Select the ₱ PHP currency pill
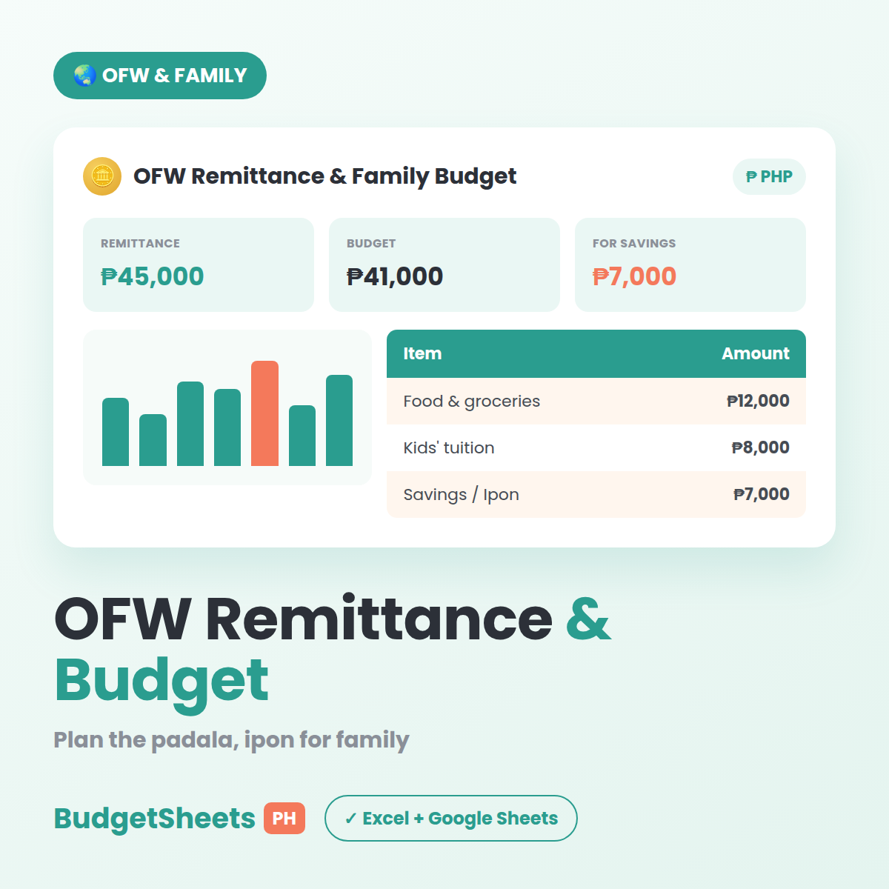Screen dimensions: 889x889 (x=769, y=177)
